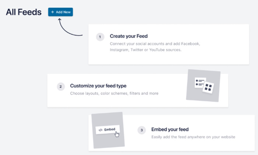
Task: Click the Choose layouts, color schemes description
Action: tap(114, 94)
